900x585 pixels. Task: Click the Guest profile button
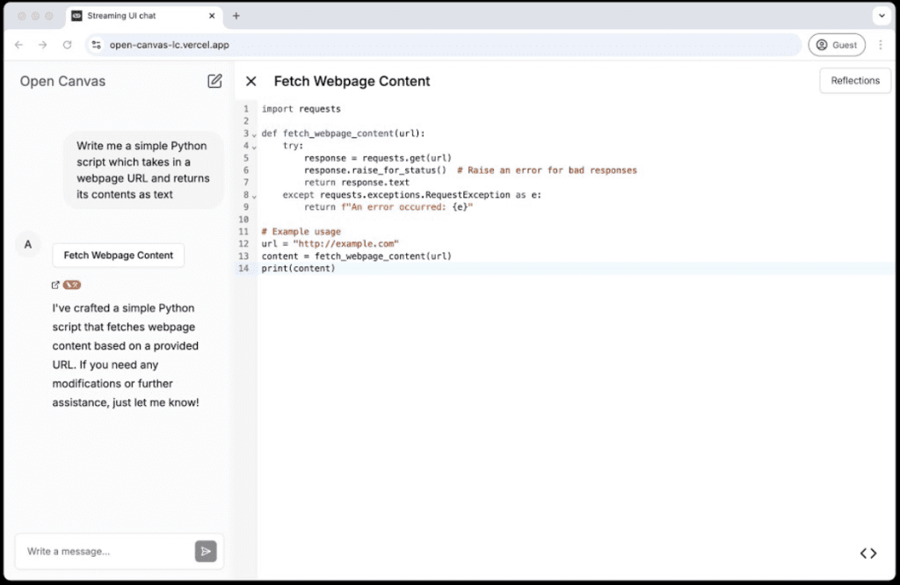(x=836, y=45)
